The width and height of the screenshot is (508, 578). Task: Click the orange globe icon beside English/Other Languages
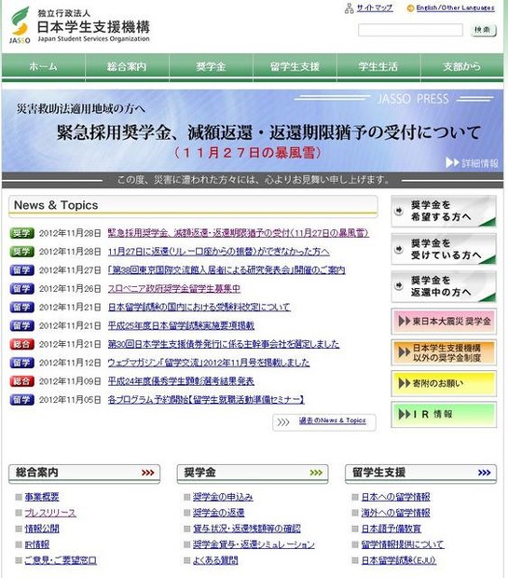coord(410,8)
